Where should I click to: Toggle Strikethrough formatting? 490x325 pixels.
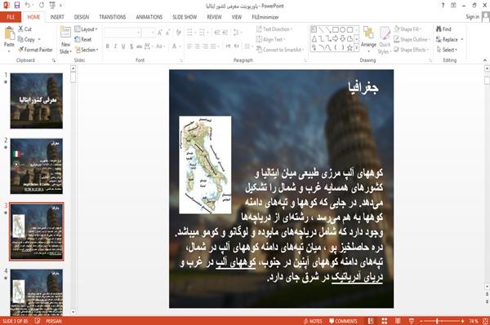(x=139, y=46)
